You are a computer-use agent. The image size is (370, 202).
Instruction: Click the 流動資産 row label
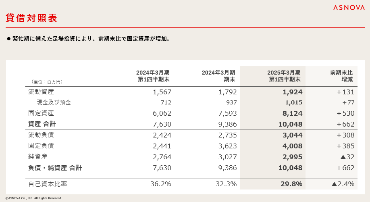point(41,92)
